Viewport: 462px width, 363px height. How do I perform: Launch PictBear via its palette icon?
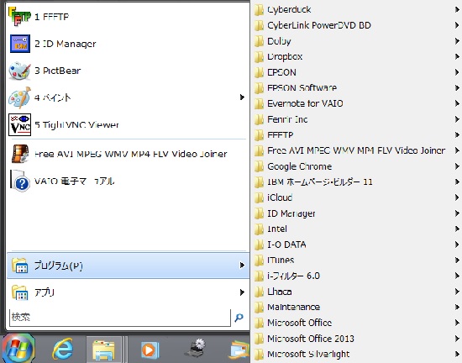tap(19, 71)
